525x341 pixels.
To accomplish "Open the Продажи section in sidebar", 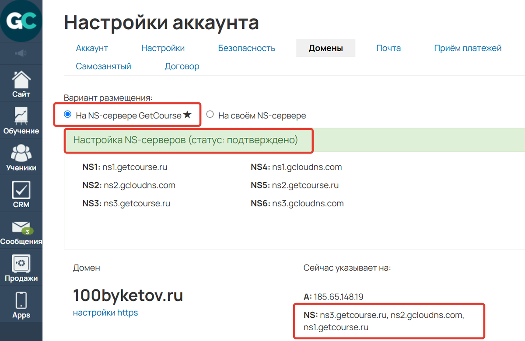I will (21, 268).
